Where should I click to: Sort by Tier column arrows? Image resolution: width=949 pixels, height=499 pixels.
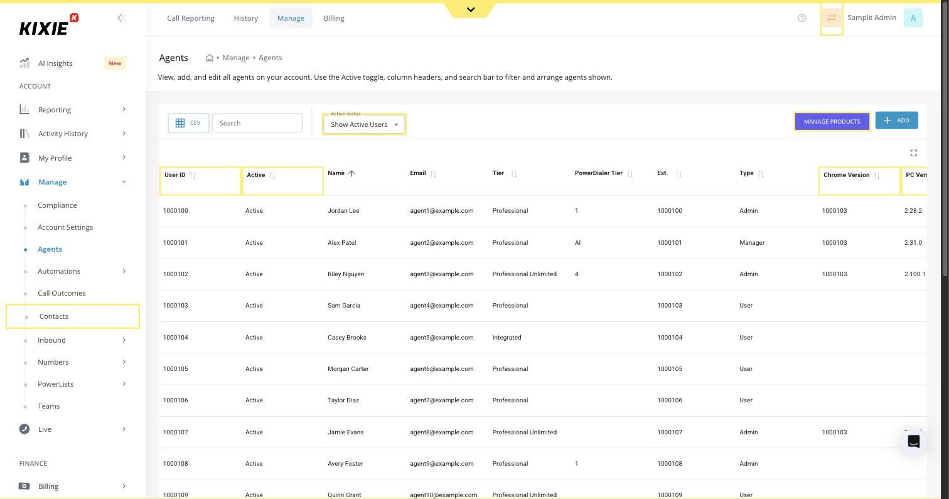point(514,174)
